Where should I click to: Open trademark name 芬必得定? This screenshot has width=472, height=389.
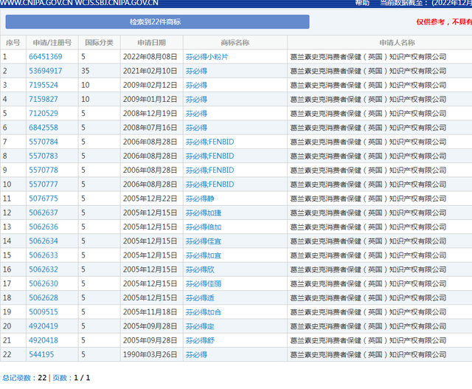pyautogui.click(x=200, y=326)
